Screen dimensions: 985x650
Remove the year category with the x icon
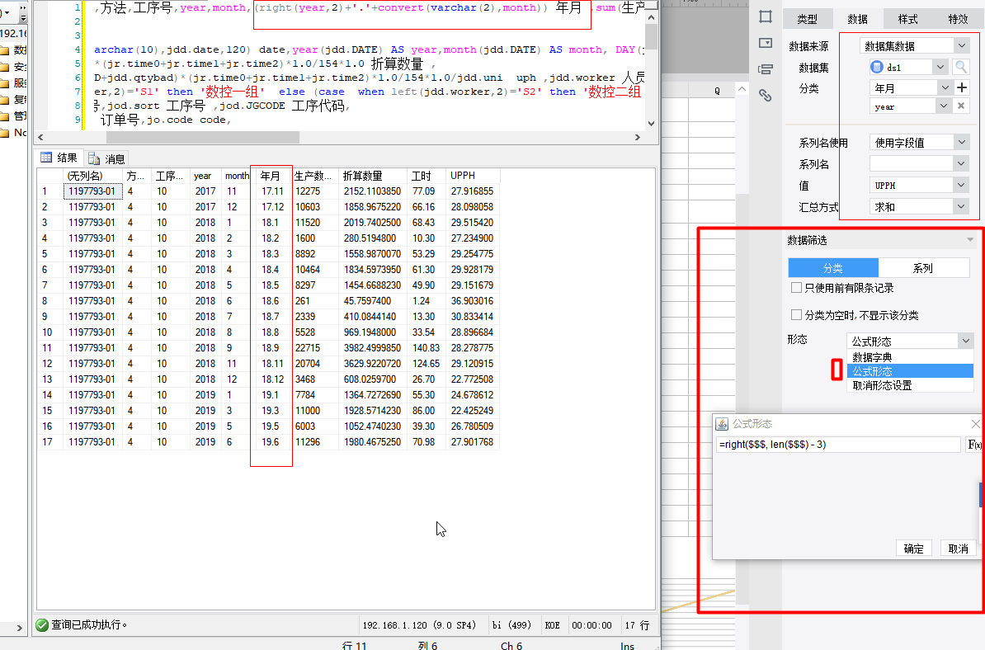pyautogui.click(x=961, y=106)
